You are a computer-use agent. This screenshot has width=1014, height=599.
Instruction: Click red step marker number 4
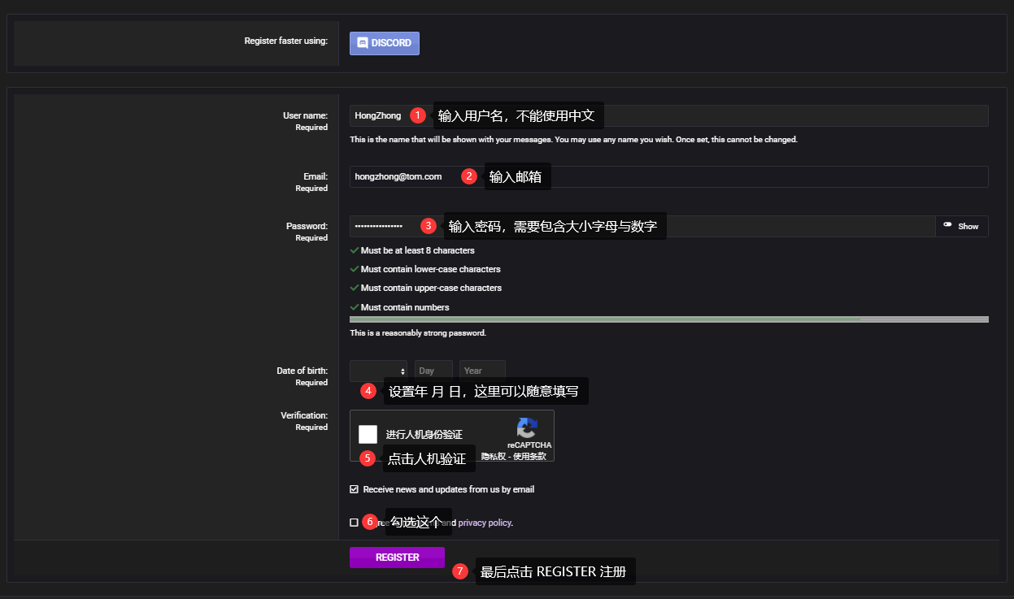click(x=368, y=391)
